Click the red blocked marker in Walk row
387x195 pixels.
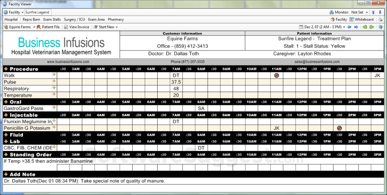pyautogui.click(x=277, y=75)
